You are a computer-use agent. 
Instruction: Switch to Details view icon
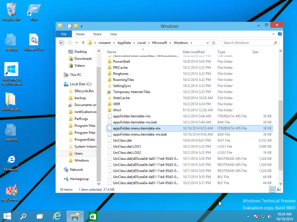(272, 189)
